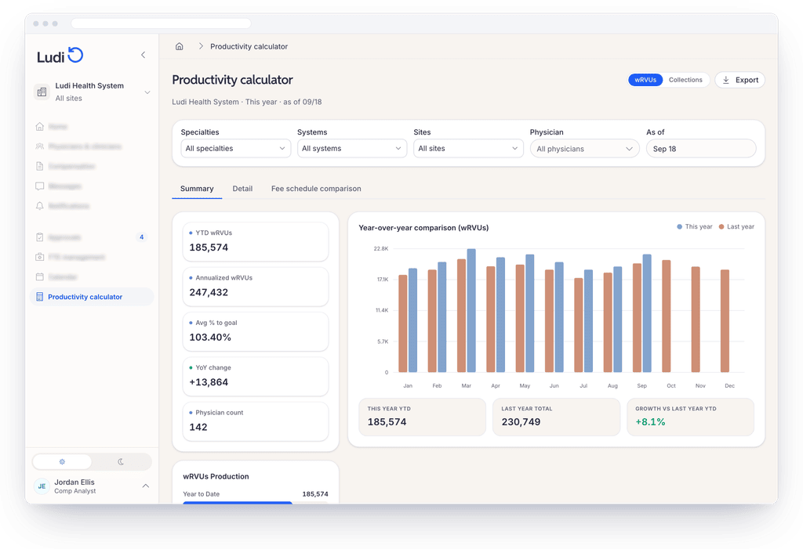
Task: Click the Export button
Action: [x=740, y=80]
